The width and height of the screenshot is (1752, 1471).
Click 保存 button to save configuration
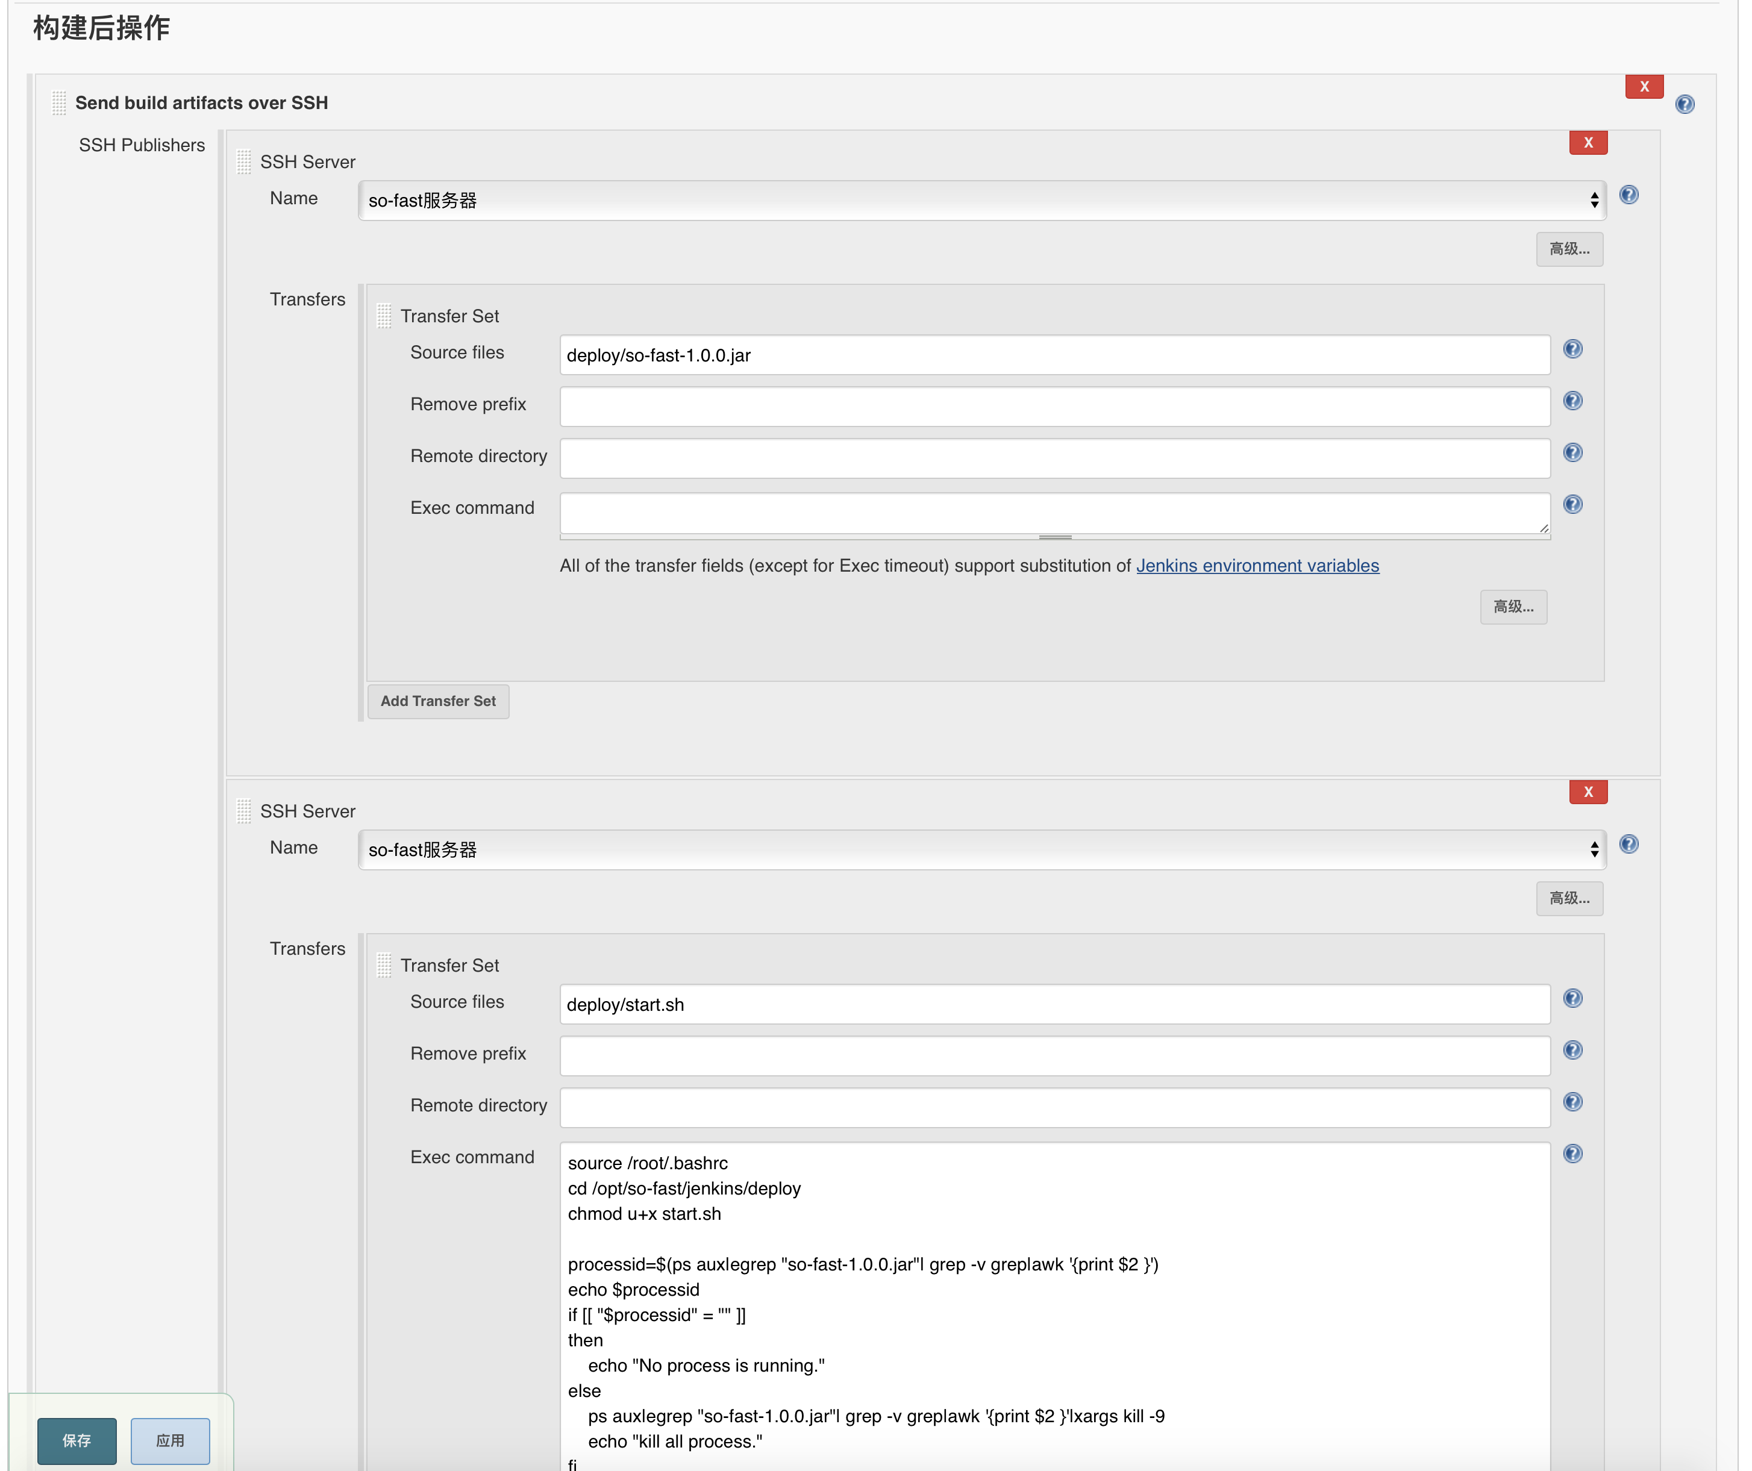point(77,1441)
